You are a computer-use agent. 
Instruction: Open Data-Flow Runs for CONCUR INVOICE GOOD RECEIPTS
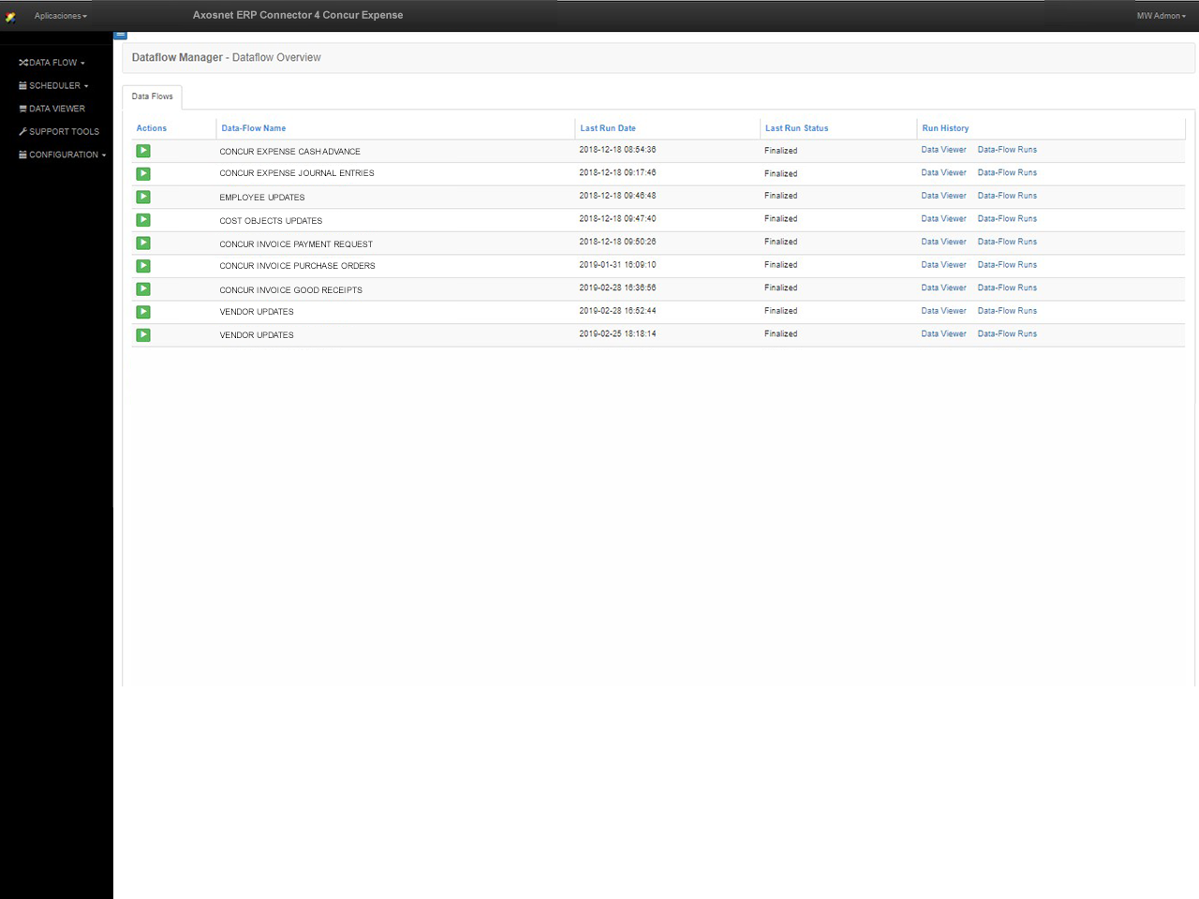point(1007,287)
